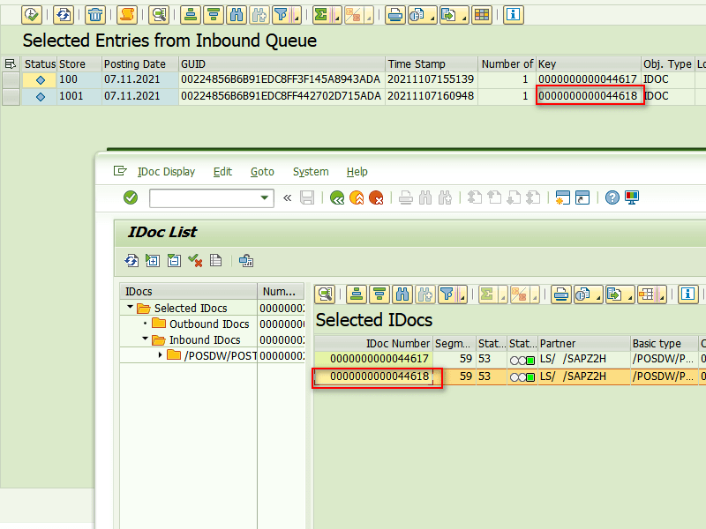Image resolution: width=706 pixels, height=529 pixels.
Task: Click IDoc number 0000000000044617 in list
Action: pos(379,360)
